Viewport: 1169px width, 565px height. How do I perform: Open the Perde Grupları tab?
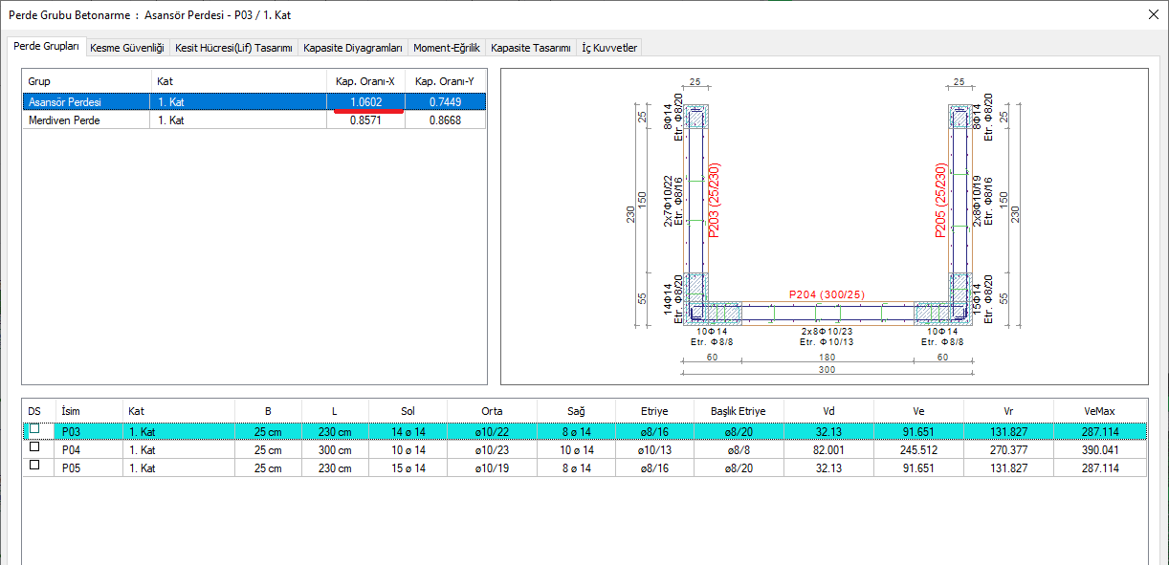click(47, 47)
